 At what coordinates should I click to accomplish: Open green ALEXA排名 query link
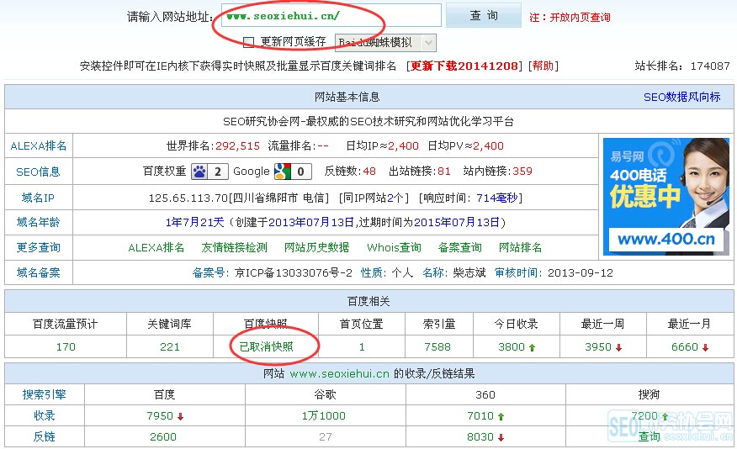coord(156,247)
